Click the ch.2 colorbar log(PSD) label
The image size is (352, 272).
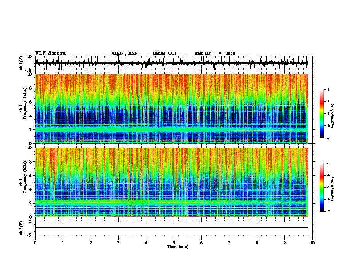pos(332,189)
